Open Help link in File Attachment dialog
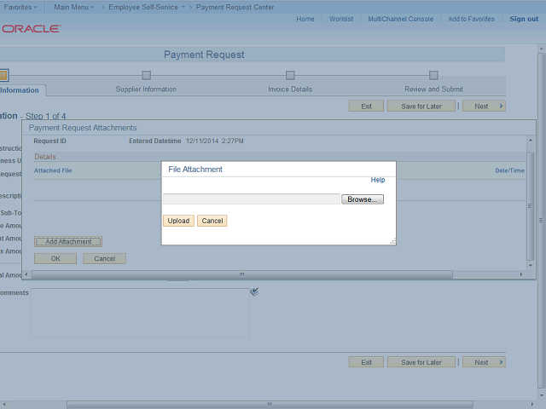This screenshot has height=409, width=546. point(378,180)
